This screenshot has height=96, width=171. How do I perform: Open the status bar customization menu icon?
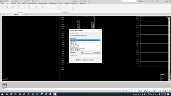point(170,91)
